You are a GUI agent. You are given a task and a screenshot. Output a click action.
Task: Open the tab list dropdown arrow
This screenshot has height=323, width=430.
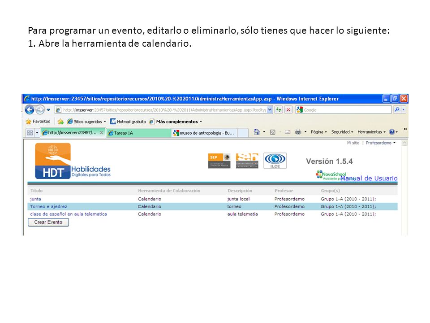point(37,133)
